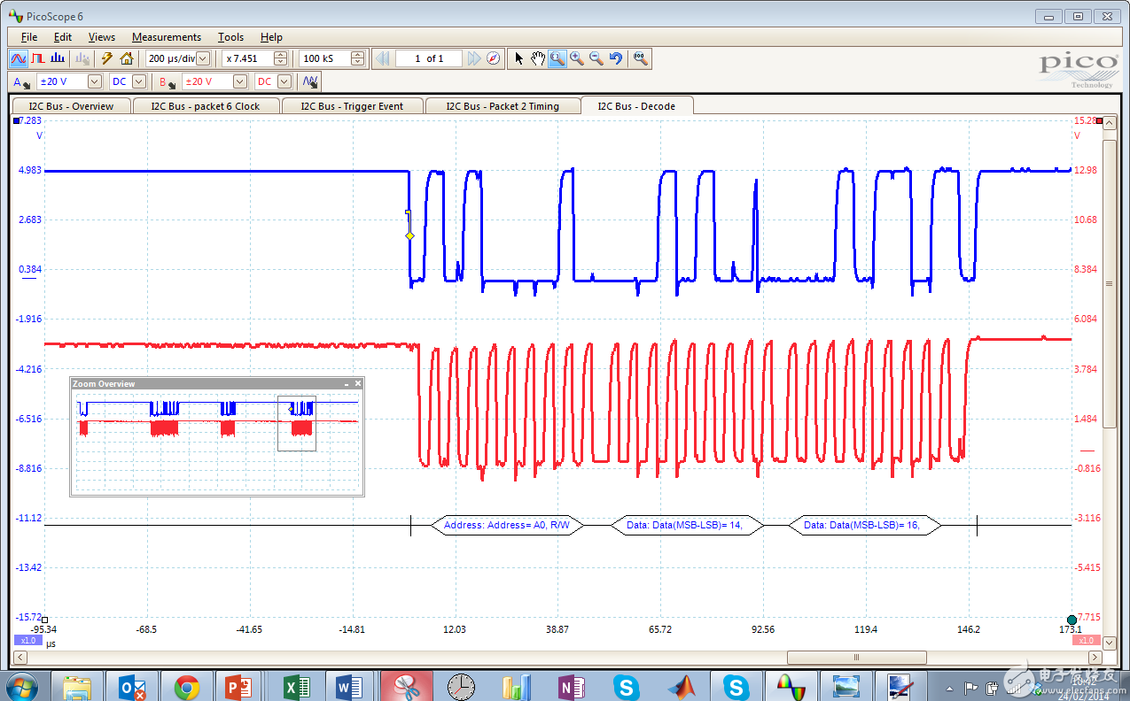Switch to Spectrum mode icon
The width and height of the screenshot is (1130, 701).
[58, 58]
